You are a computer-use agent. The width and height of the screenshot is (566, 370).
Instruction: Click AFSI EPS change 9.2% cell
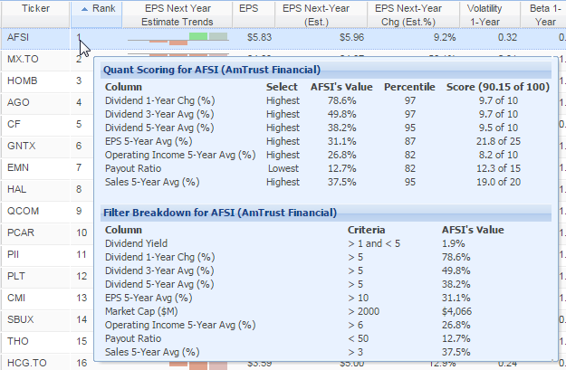[445, 37]
